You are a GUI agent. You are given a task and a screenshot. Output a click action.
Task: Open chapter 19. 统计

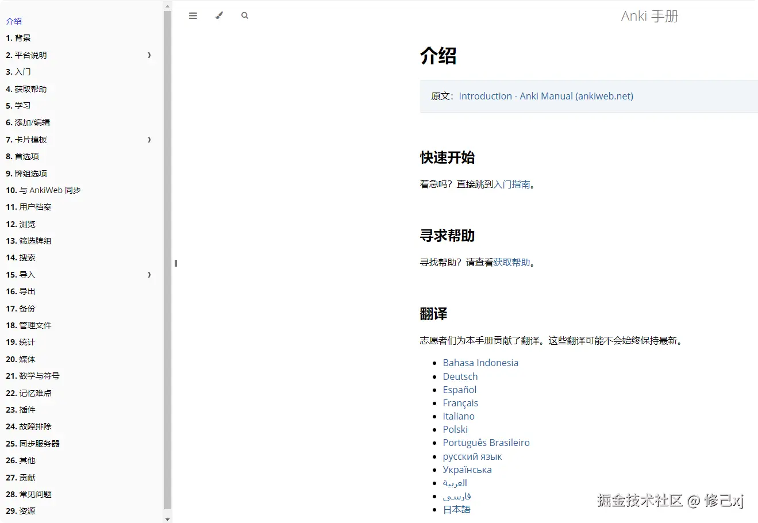pyautogui.click(x=21, y=342)
